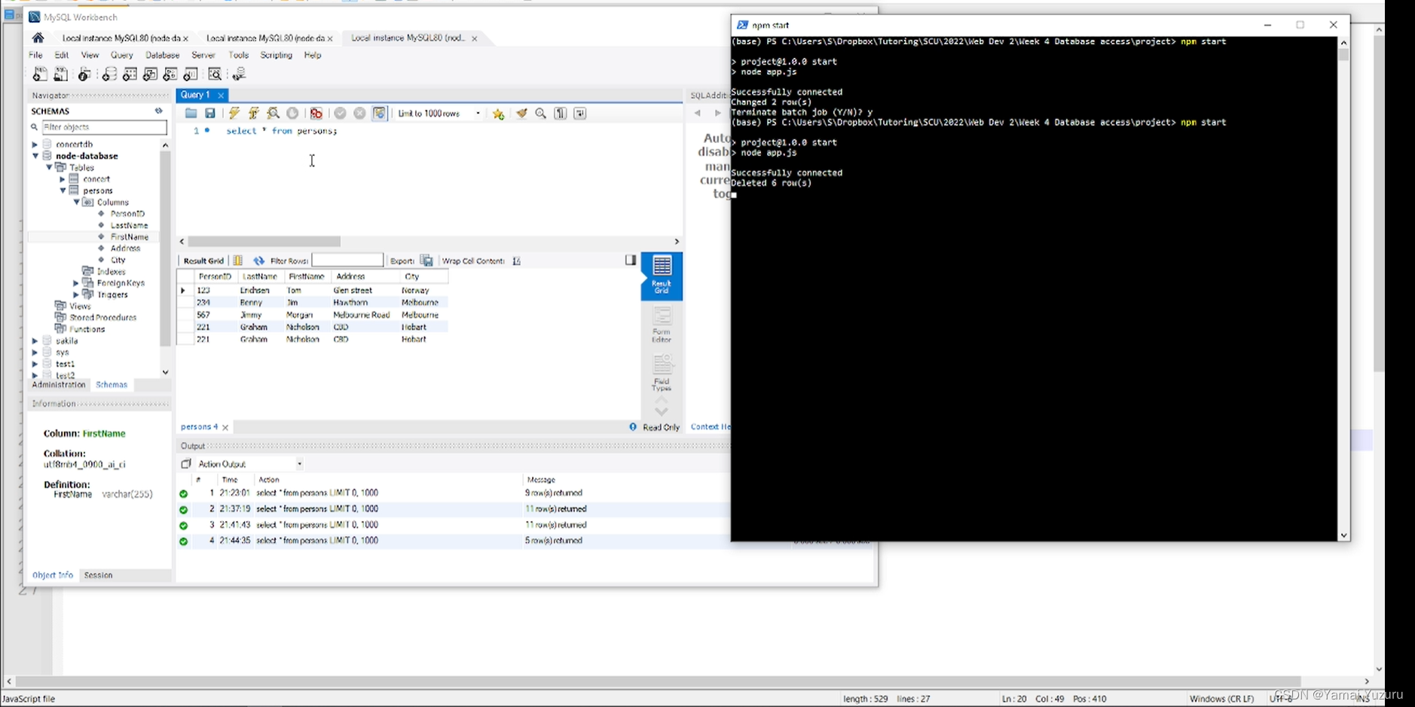
Task: Select the Session tab in the Information panel
Action: [98, 574]
